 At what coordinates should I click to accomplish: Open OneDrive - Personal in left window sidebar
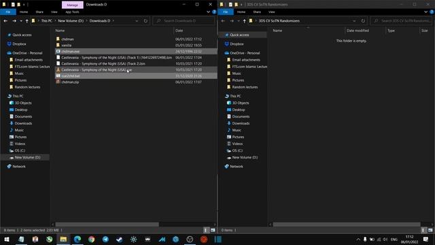(27, 53)
